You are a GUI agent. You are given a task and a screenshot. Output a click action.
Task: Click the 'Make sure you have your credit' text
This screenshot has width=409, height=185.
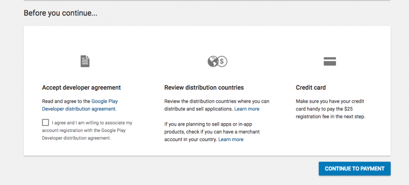point(330,101)
